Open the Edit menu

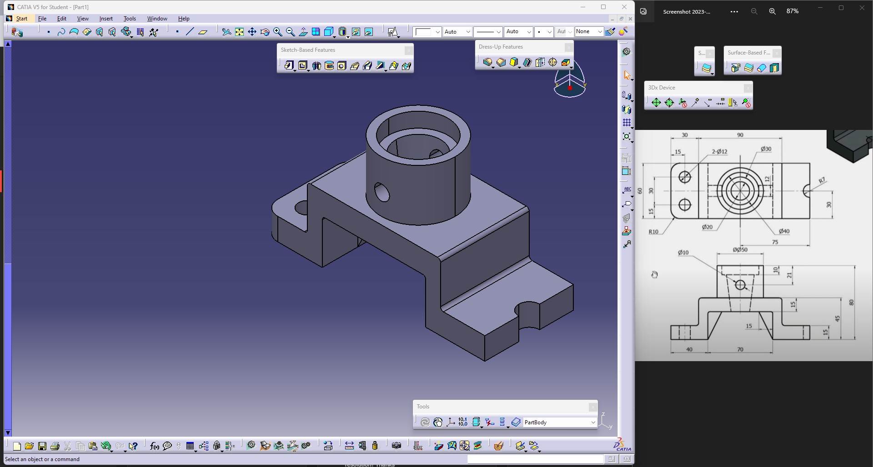click(62, 19)
